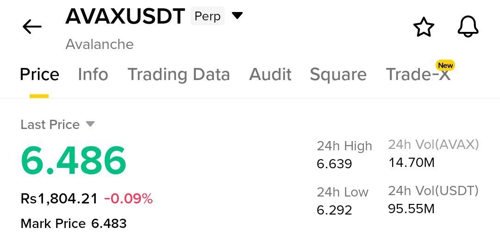Tap the 24h Vol(USDT) 95.55M figure
The height and width of the screenshot is (252, 500).
[411, 209]
